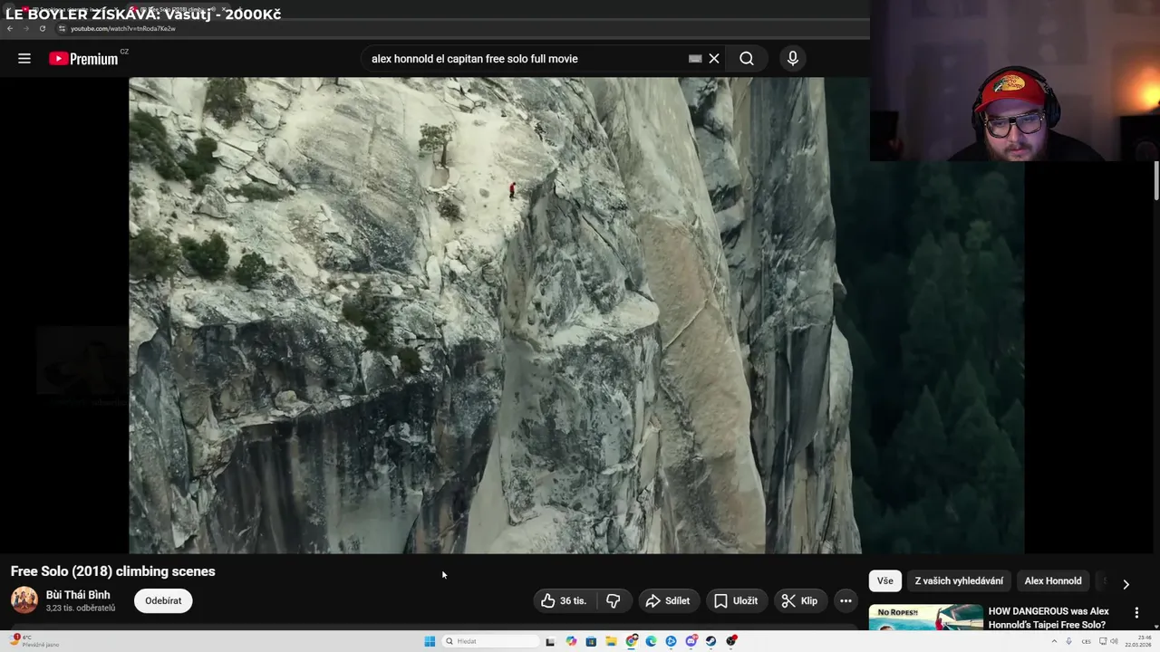Image resolution: width=1160 pixels, height=652 pixels.
Task: Click video title Free Solo climbing scenes
Action: [113, 571]
